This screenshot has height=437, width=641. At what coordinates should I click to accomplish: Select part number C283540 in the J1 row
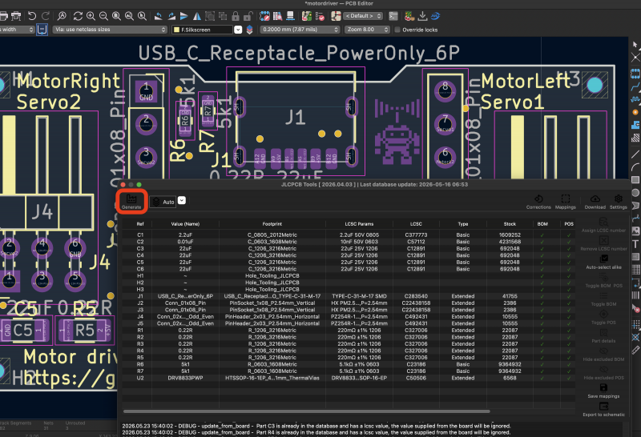416,296
